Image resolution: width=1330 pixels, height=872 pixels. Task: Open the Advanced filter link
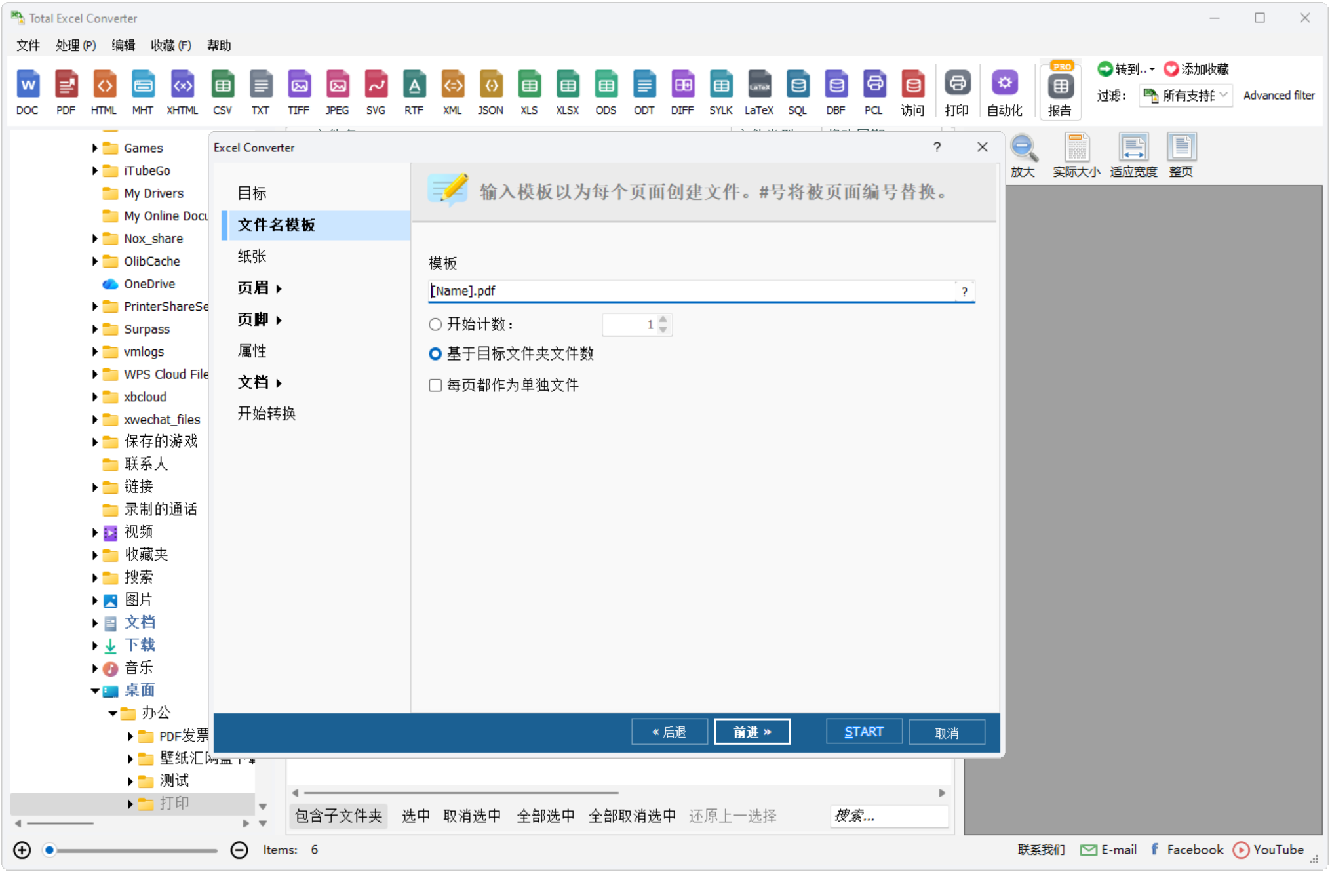coord(1279,96)
